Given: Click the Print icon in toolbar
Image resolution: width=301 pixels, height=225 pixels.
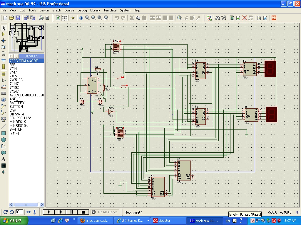Looking at the screenshot, I should click(x=41, y=18).
